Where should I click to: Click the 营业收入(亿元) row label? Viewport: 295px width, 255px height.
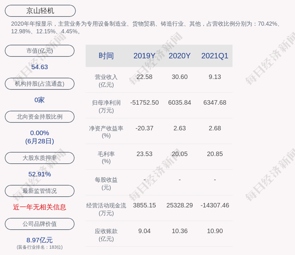[x=106, y=81]
